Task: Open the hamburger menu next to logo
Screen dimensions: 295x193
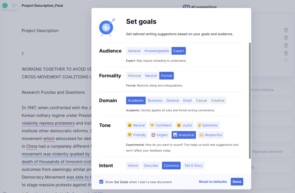Action: point(14,5)
